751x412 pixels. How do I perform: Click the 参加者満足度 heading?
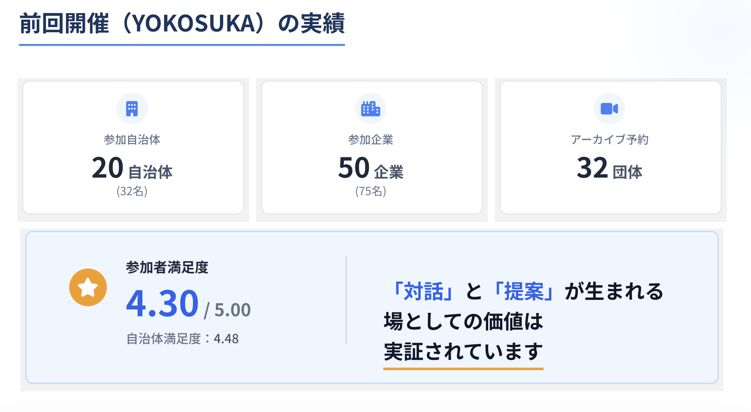click(x=167, y=267)
